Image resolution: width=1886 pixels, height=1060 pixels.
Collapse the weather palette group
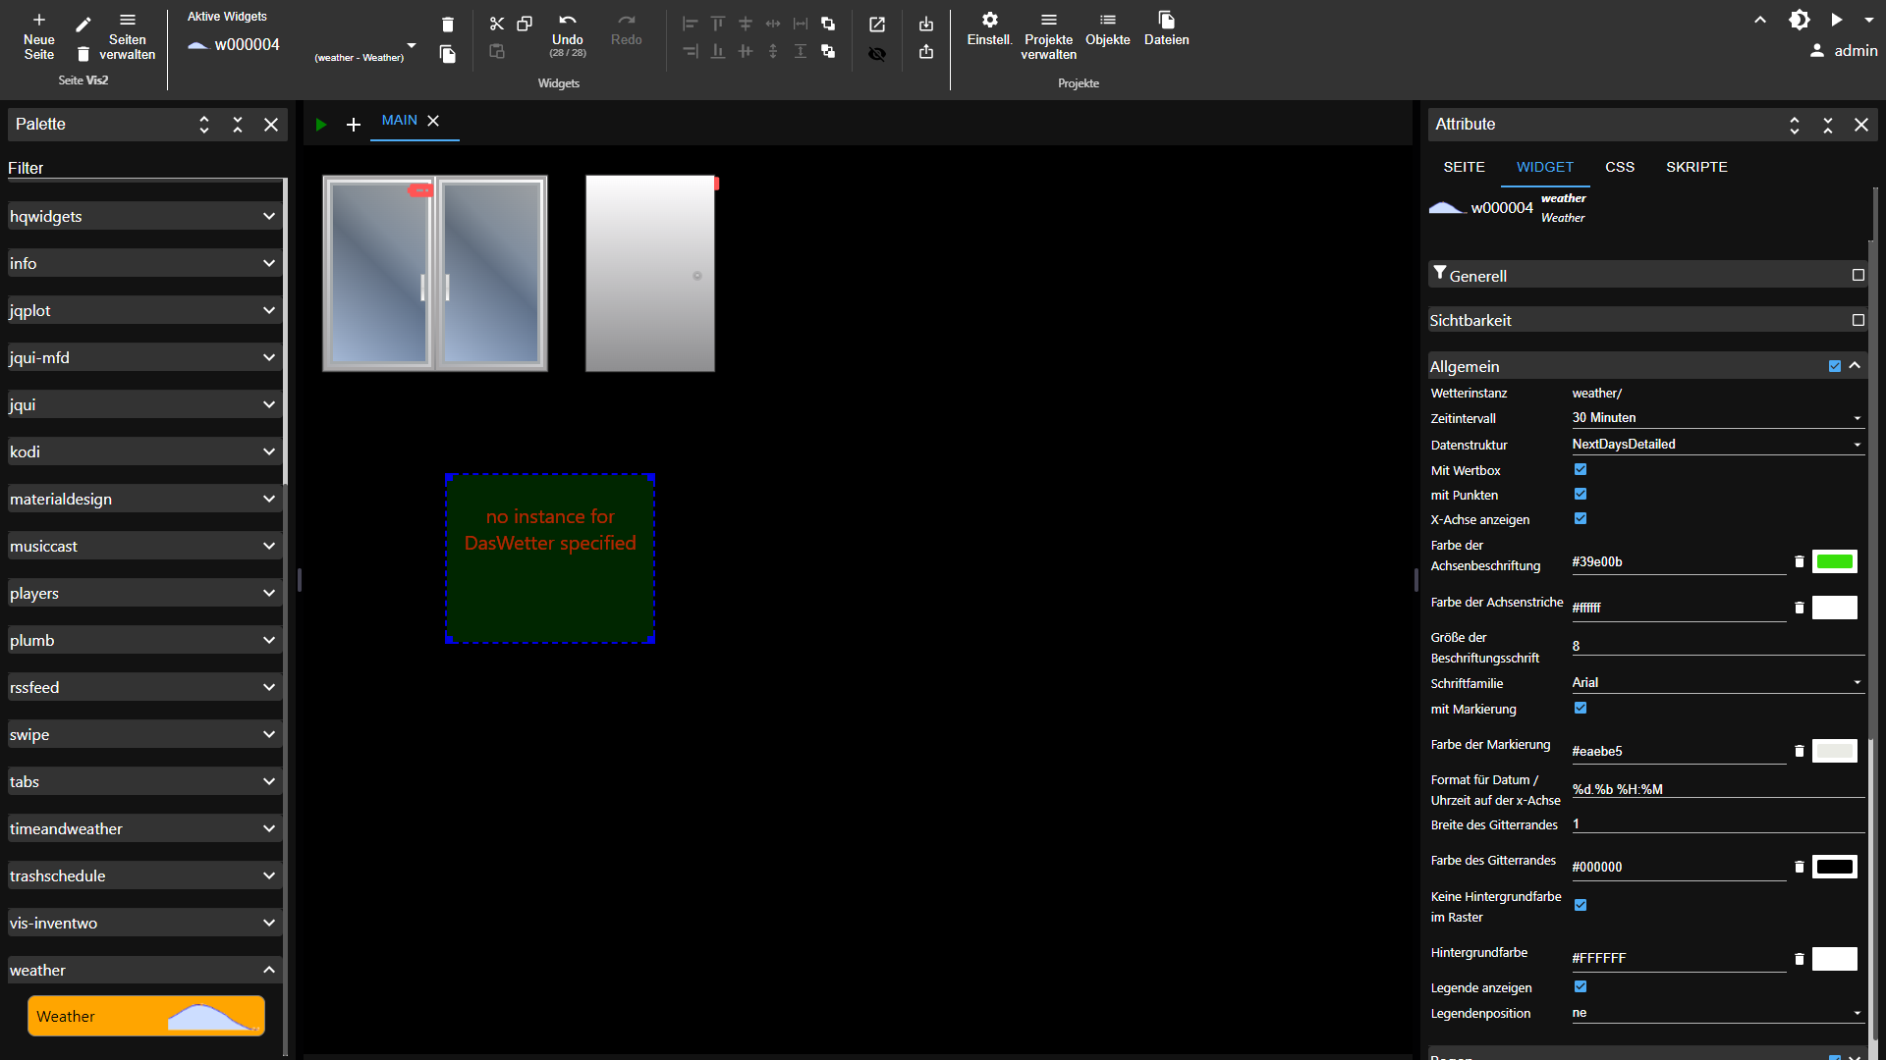tap(144, 970)
